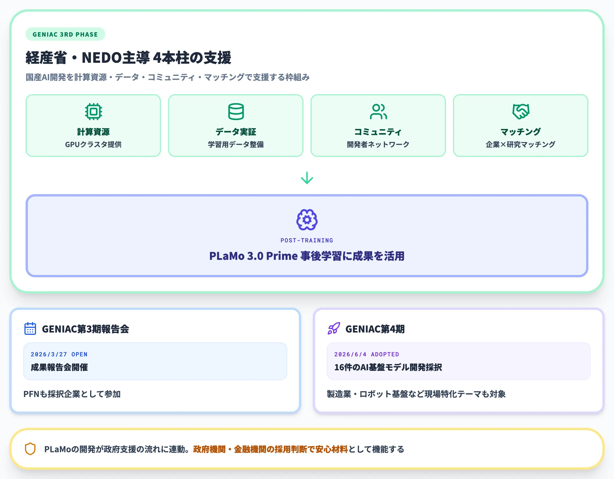Click the GENIAC第4期 title

point(375,329)
